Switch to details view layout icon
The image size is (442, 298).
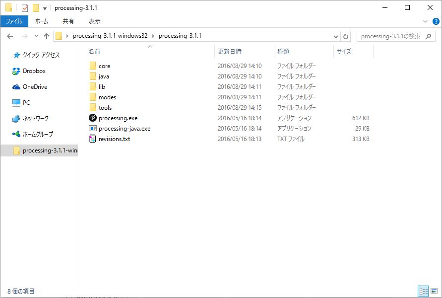(x=423, y=291)
